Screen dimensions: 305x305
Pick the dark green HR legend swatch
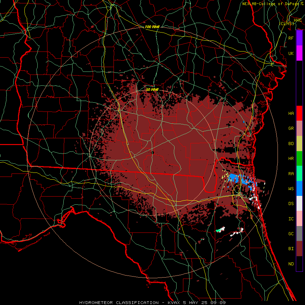(299, 158)
